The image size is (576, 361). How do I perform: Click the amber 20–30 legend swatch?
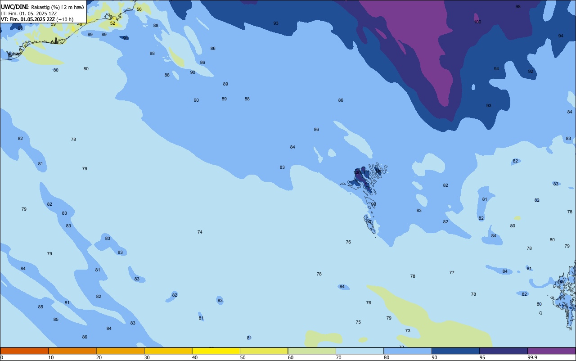pos(120,351)
